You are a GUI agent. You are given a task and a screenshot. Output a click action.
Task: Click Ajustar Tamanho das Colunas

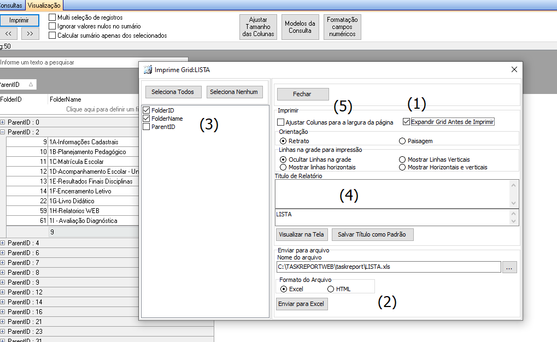(x=258, y=27)
